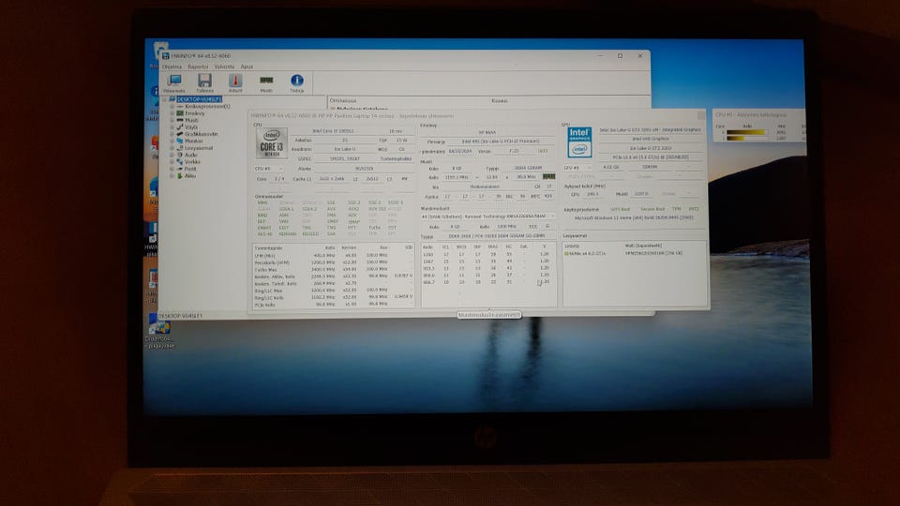Expand the Keskusprosessori(t) tree node
The height and width of the screenshot is (506, 900).
[x=172, y=106]
